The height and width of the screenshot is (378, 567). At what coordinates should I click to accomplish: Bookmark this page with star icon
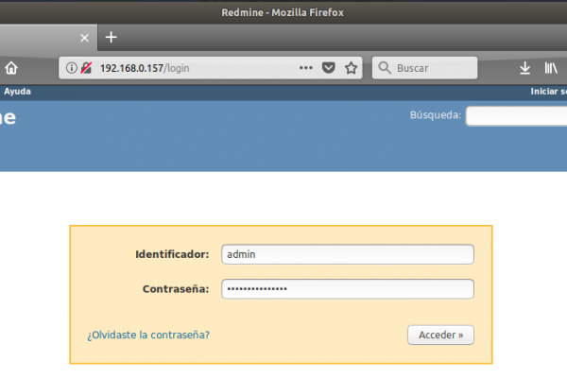(x=351, y=68)
